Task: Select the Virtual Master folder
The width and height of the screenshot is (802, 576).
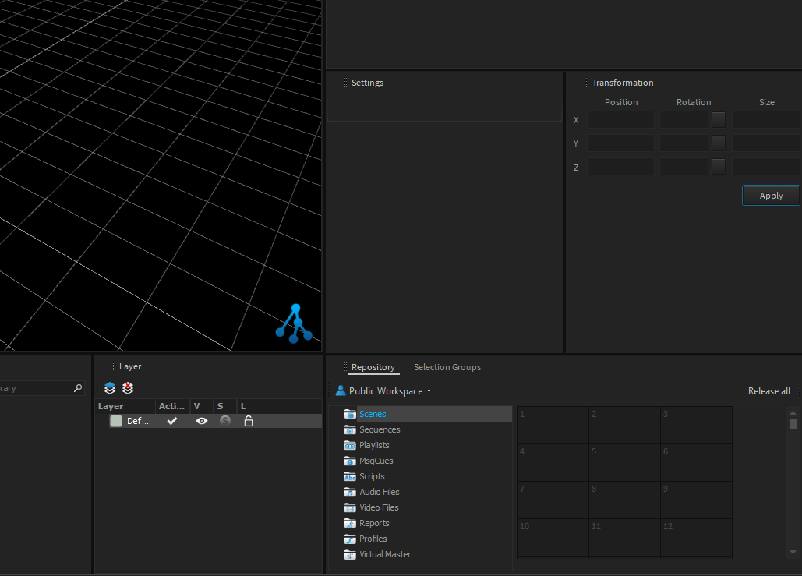Action: 384,554
